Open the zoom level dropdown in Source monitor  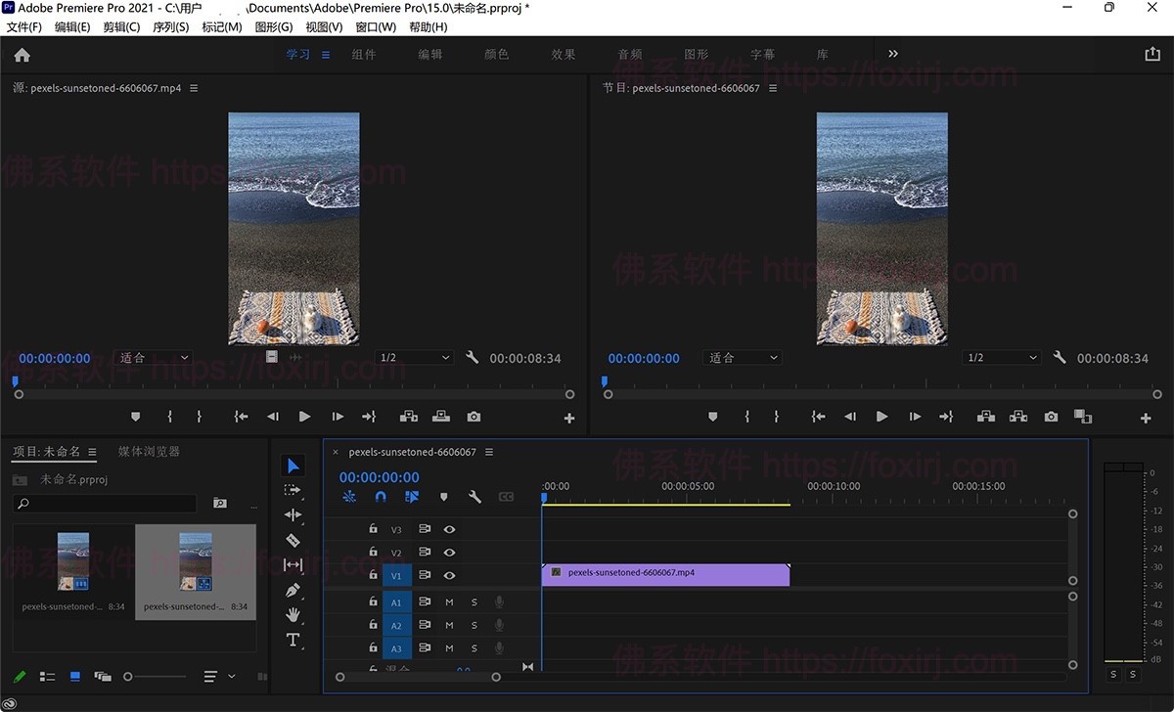coord(414,357)
